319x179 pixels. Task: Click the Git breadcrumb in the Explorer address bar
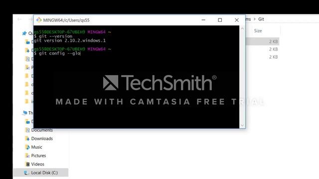point(261,19)
